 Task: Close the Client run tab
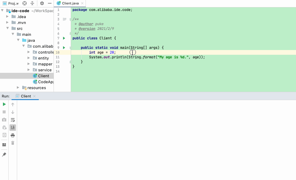(34, 96)
